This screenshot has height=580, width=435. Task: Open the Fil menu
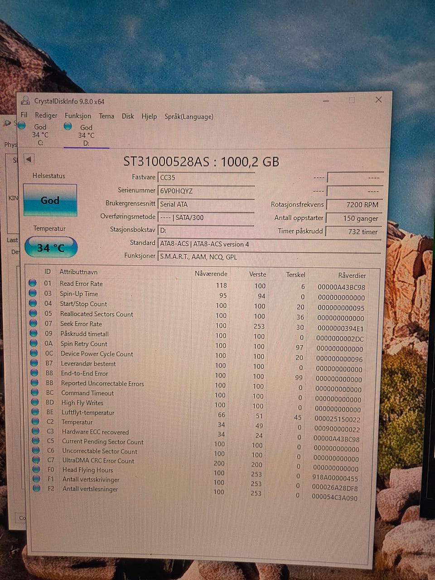[24, 115]
